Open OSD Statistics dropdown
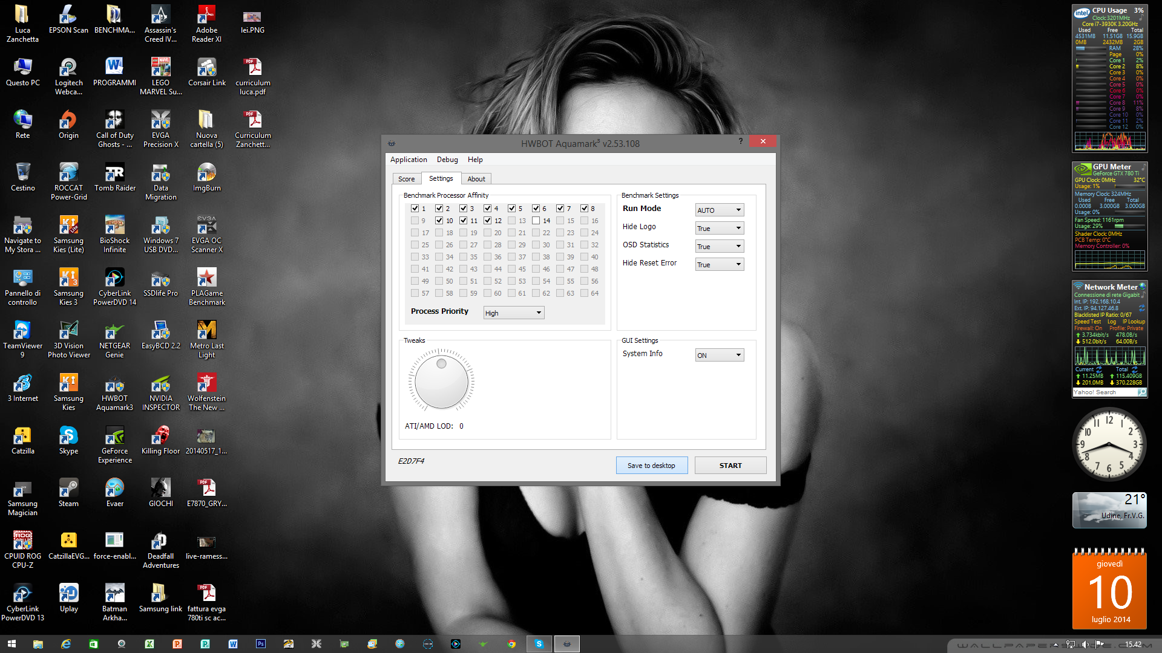Screen dimensions: 1162x653 719,246
